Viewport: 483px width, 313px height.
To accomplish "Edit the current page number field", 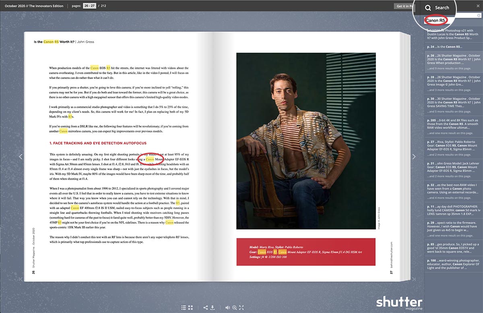I will tap(90, 6).
